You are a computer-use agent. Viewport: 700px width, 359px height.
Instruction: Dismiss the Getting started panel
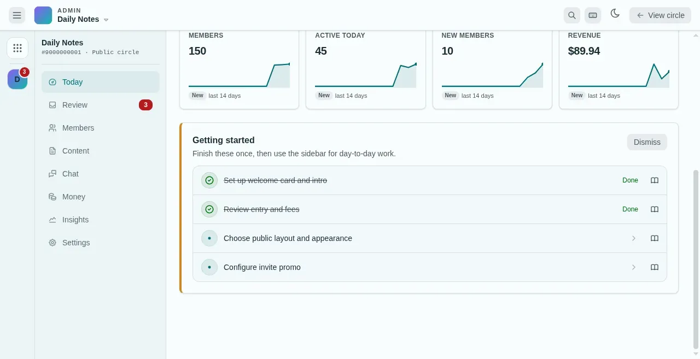click(647, 142)
